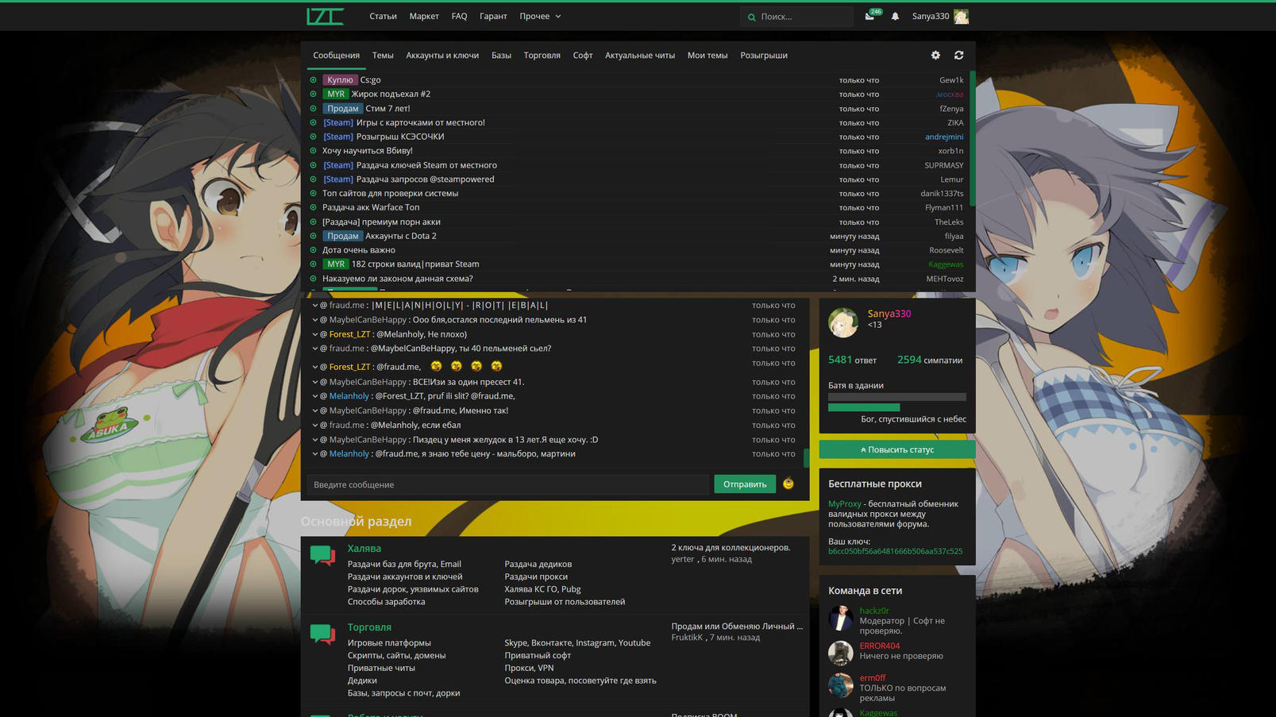Viewport: 1276px width, 717px height.
Task: Open the MyProxy link
Action: (x=844, y=504)
